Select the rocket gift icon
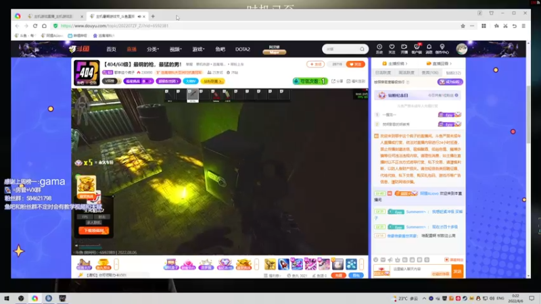 [x=283, y=264]
